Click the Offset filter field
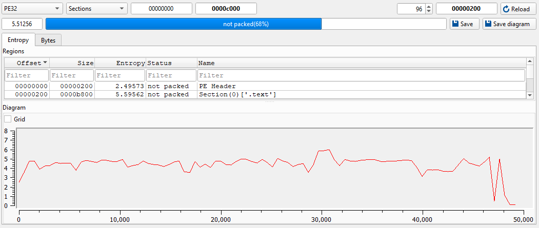The width and height of the screenshot is (539, 228). click(x=27, y=75)
